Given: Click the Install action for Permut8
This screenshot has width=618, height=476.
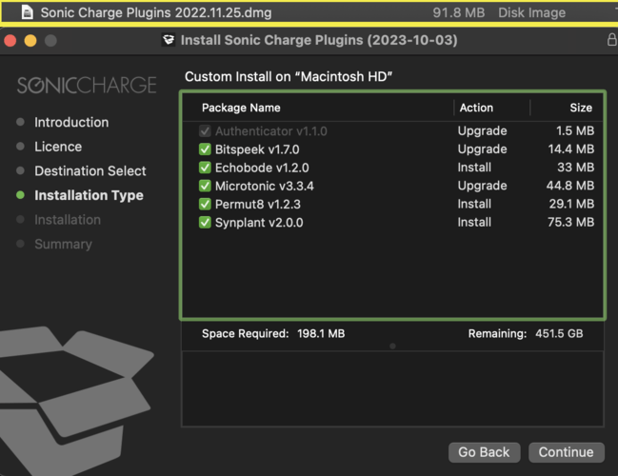Looking at the screenshot, I should click(474, 204).
